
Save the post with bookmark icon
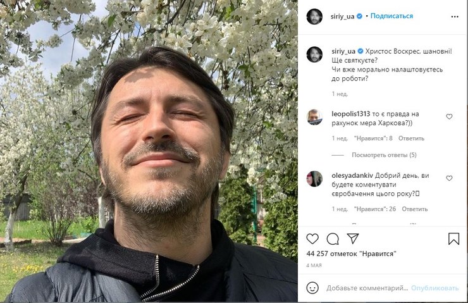[x=453, y=238]
